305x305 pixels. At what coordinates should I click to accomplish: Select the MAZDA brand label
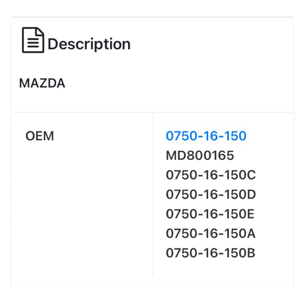42,83
